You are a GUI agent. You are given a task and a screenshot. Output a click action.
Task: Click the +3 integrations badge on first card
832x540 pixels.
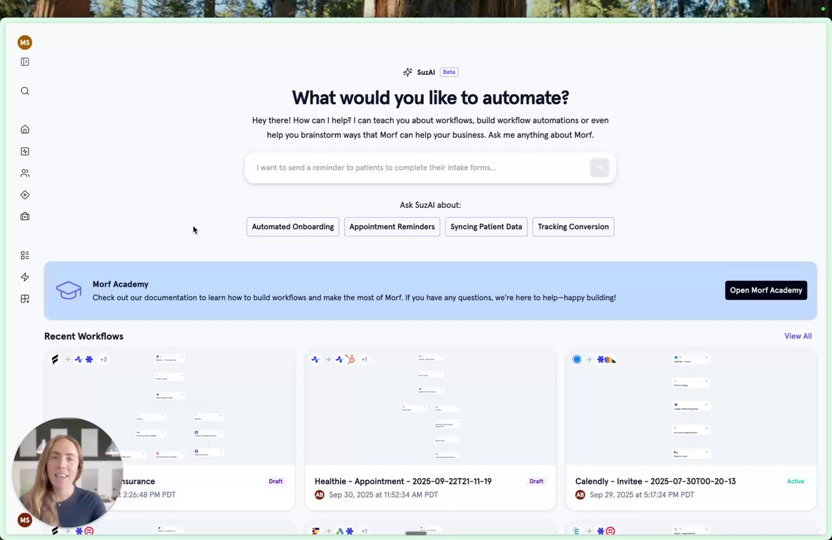pyautogui.click(x=103, y=359)
